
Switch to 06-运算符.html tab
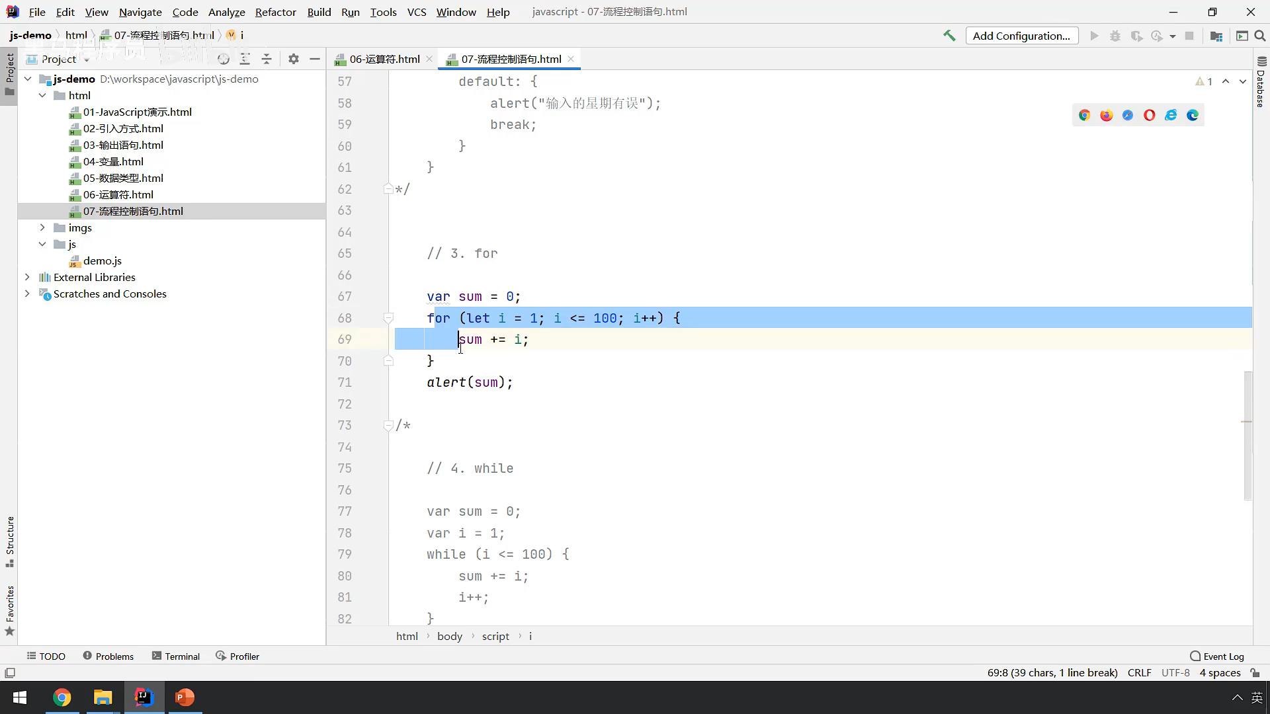(384, 59)
